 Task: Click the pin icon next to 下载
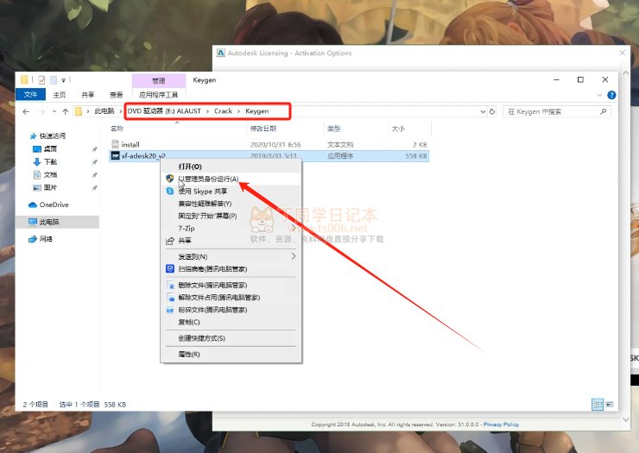(x=94, y=162)
